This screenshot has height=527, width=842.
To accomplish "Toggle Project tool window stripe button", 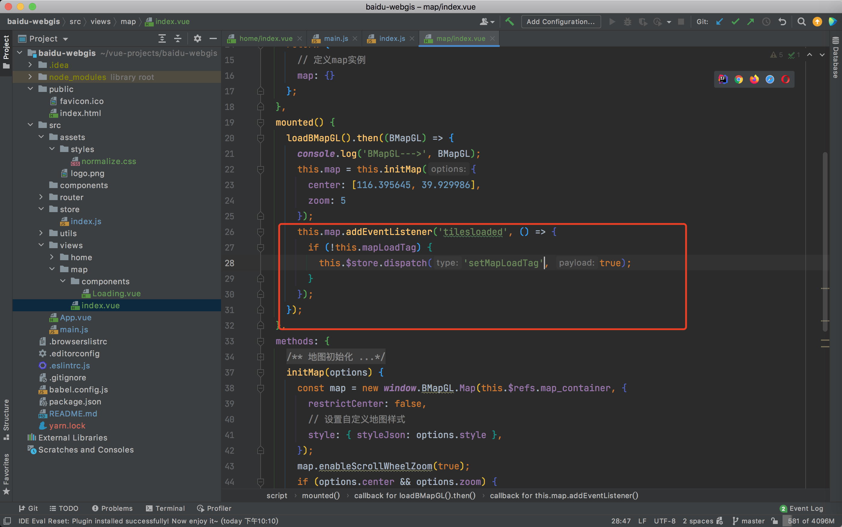I will [6, 52].
